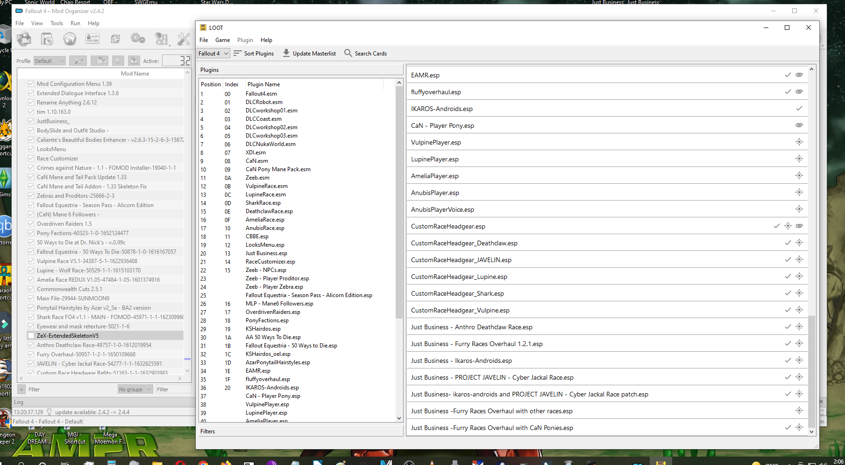
Task: Open the No groups dropdown
Action: click(x=135, y=389)
